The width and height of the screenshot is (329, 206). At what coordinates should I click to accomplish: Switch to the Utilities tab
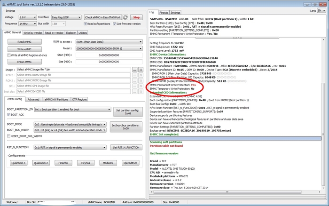[x=83, y=33]
